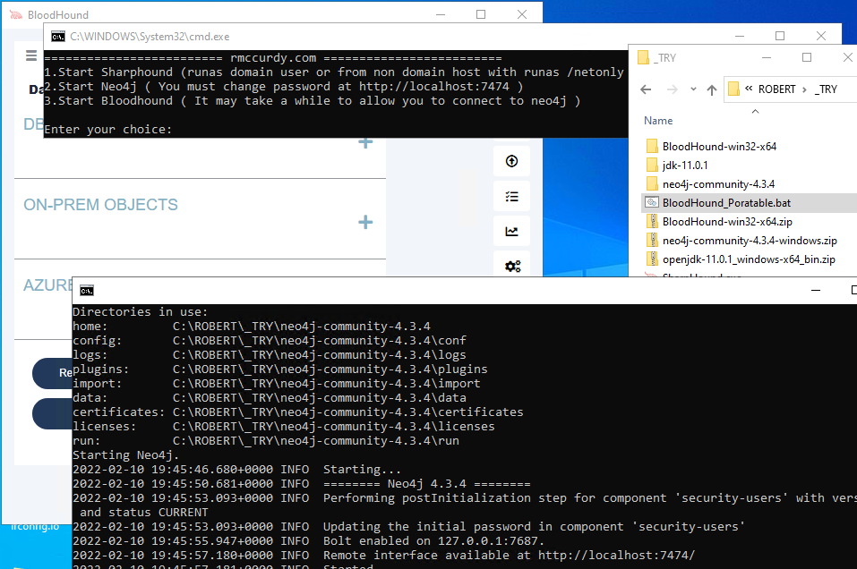Sort files by the Name column

point(658,121)
